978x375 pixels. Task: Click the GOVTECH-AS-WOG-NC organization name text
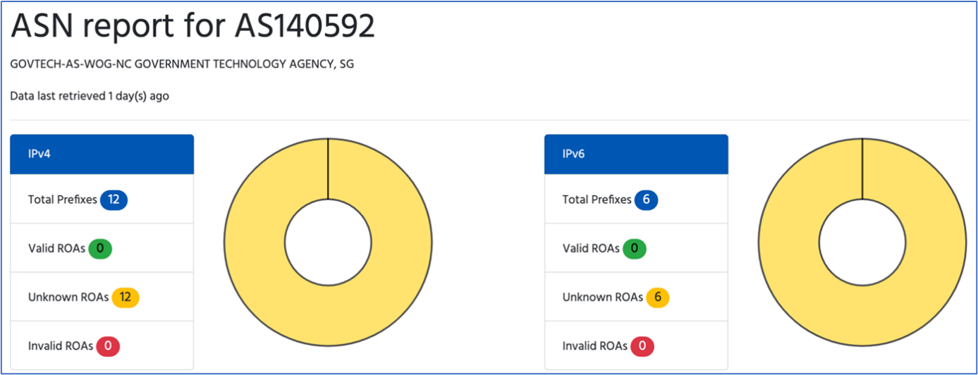click(182, 64)
